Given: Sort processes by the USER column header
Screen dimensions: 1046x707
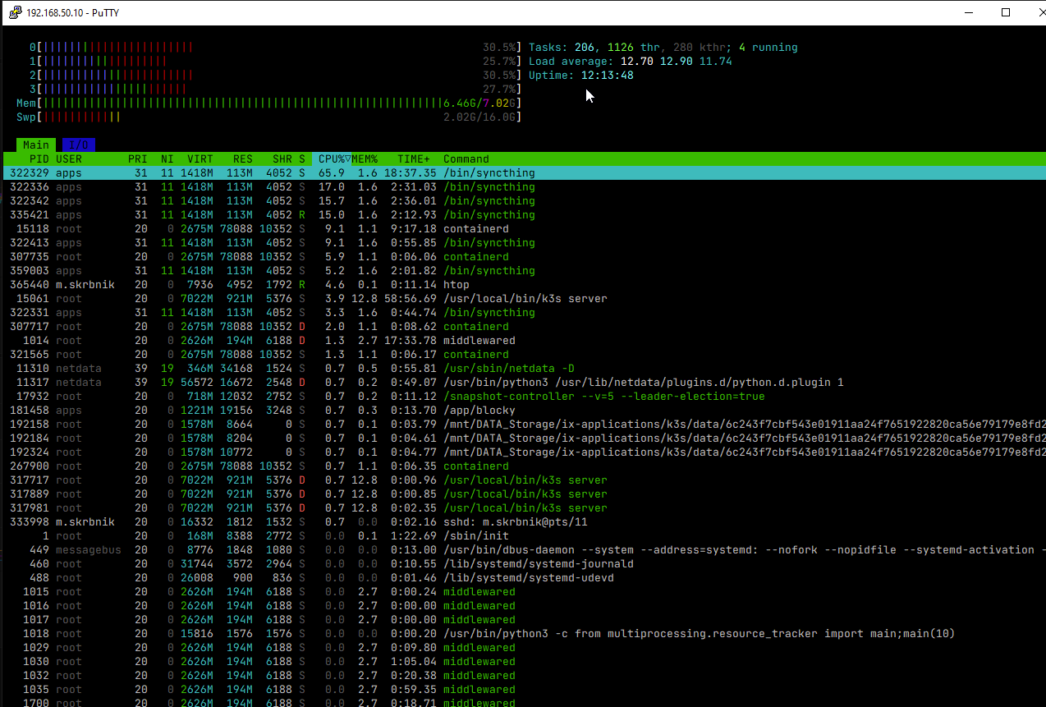Looking at the screenshot, I should tap(69, 159).
